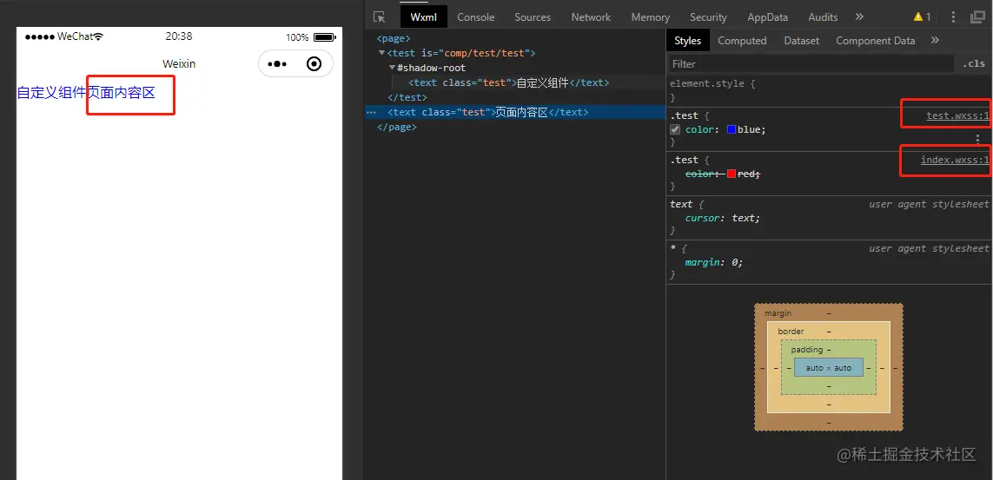Select the Component Data sub-tab
Viewport: 993px width, 480px height.
tap(875, 41)
